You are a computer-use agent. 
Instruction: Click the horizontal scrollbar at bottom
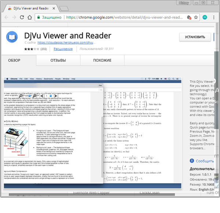92,195
